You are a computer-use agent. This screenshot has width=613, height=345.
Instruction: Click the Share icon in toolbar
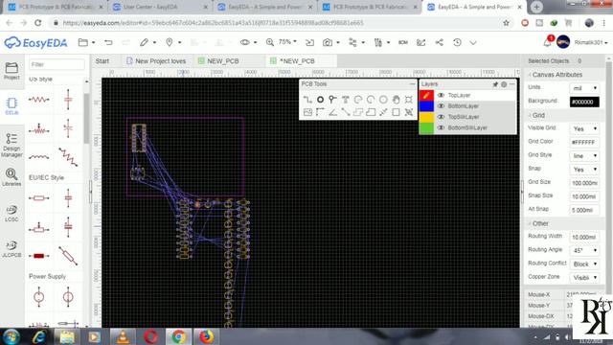[x=440, y=42]
